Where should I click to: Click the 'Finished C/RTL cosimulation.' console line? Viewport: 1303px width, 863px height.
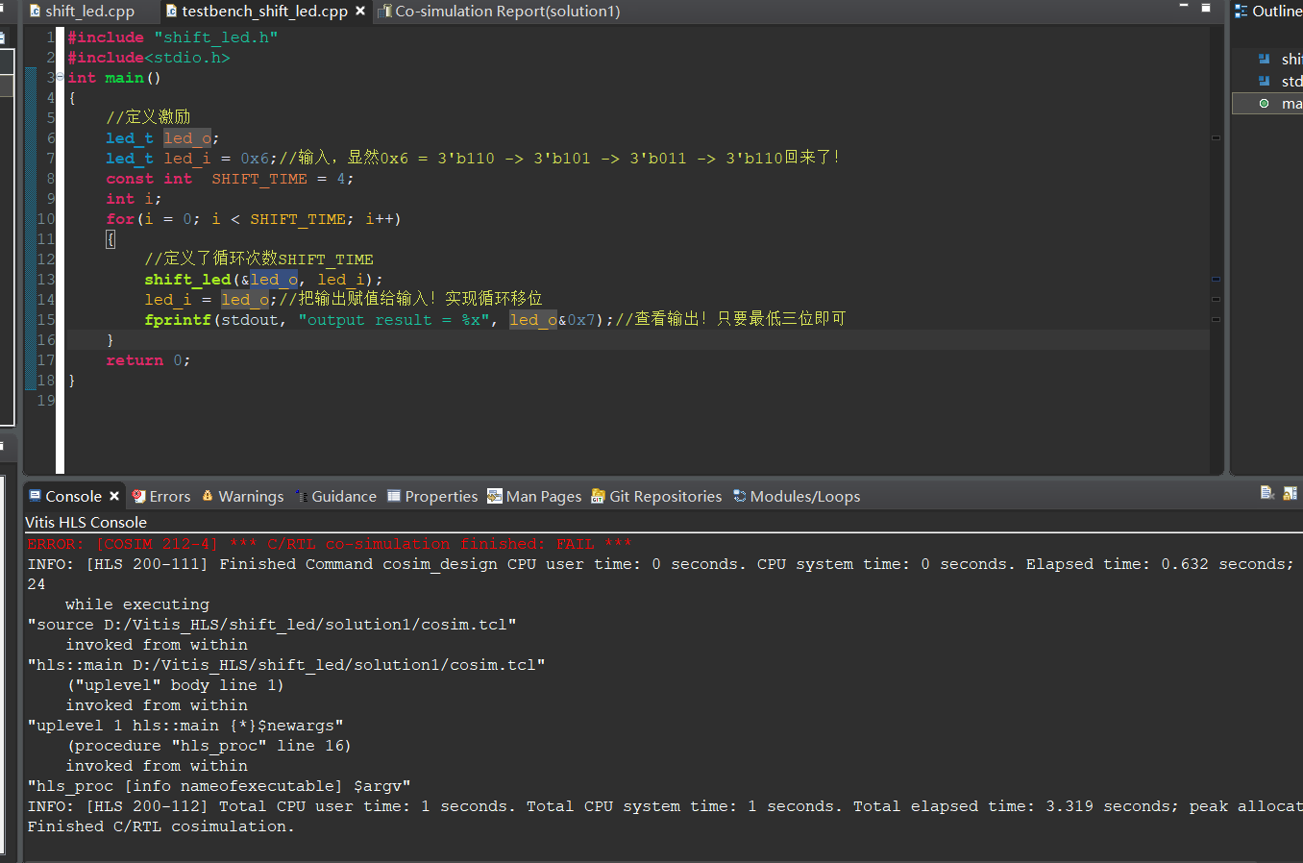click(161, 826)
